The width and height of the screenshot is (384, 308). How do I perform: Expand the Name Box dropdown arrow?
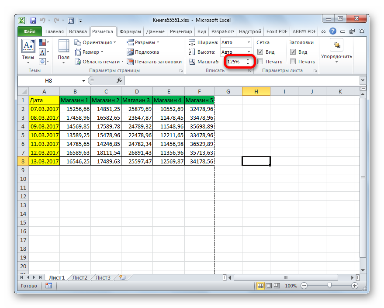coord(83,80)
